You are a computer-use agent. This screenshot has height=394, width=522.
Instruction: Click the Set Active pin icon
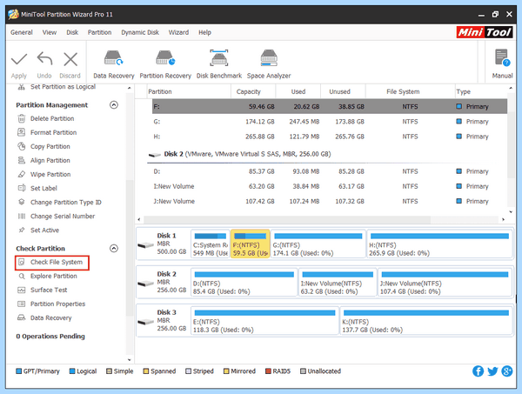(x=21, y=230)
